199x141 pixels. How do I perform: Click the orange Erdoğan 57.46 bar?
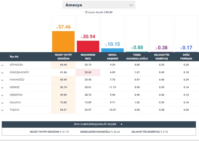coord(63,42)
